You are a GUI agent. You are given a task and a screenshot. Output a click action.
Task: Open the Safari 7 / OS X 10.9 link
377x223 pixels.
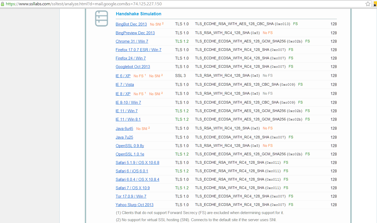click(133, 188)
